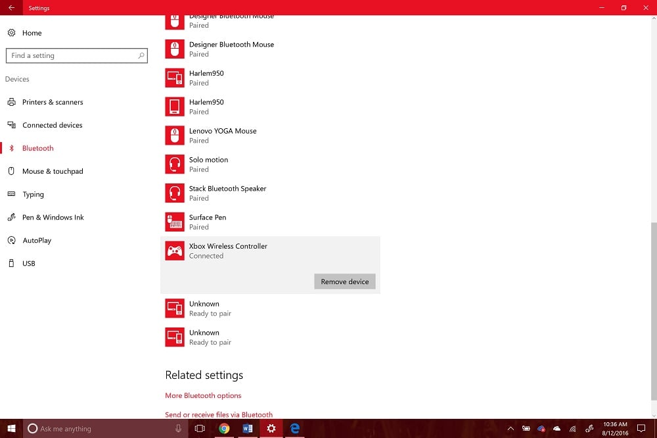This screenshot has height=438, width=657.
Task: Click the Surface Pen device icon
Action: [174, 222]
